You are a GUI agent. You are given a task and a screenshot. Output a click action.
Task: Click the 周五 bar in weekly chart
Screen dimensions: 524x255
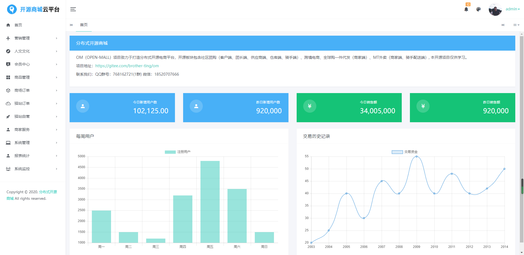coord(210,202)
